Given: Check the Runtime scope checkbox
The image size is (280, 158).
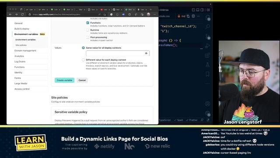Looking at the screenshot, I should tap(87, 30).
